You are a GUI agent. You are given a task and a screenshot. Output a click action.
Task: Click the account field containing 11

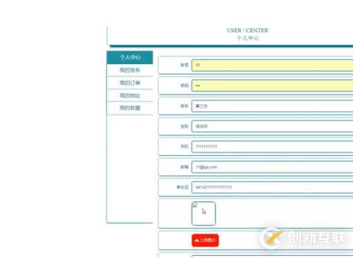tap(272, 66)
